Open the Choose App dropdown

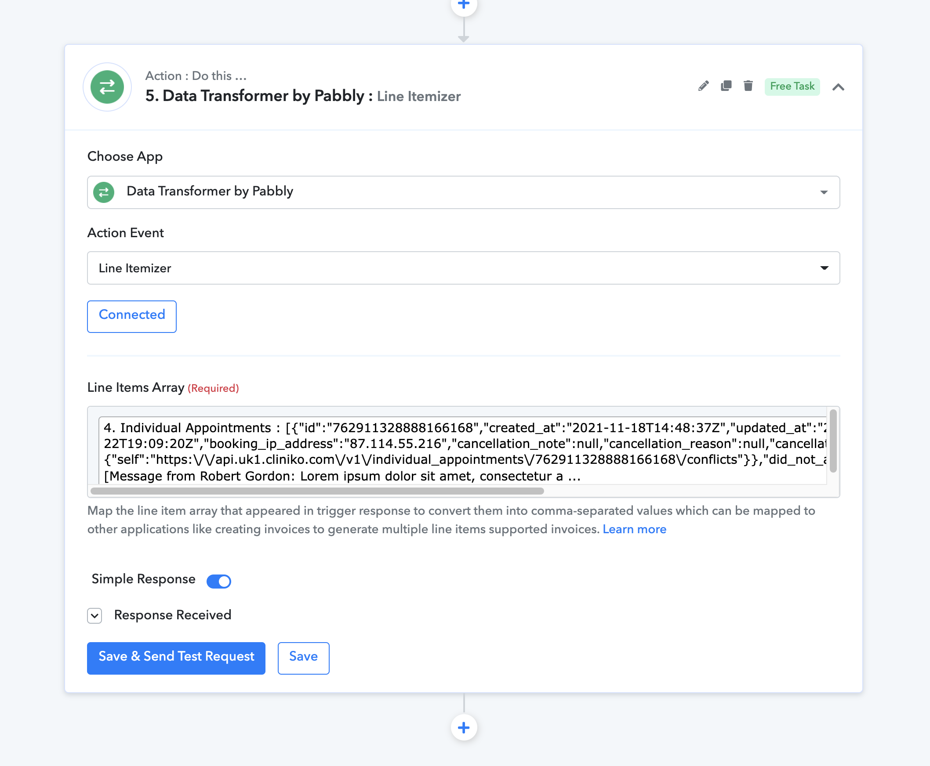click(463, 192)
